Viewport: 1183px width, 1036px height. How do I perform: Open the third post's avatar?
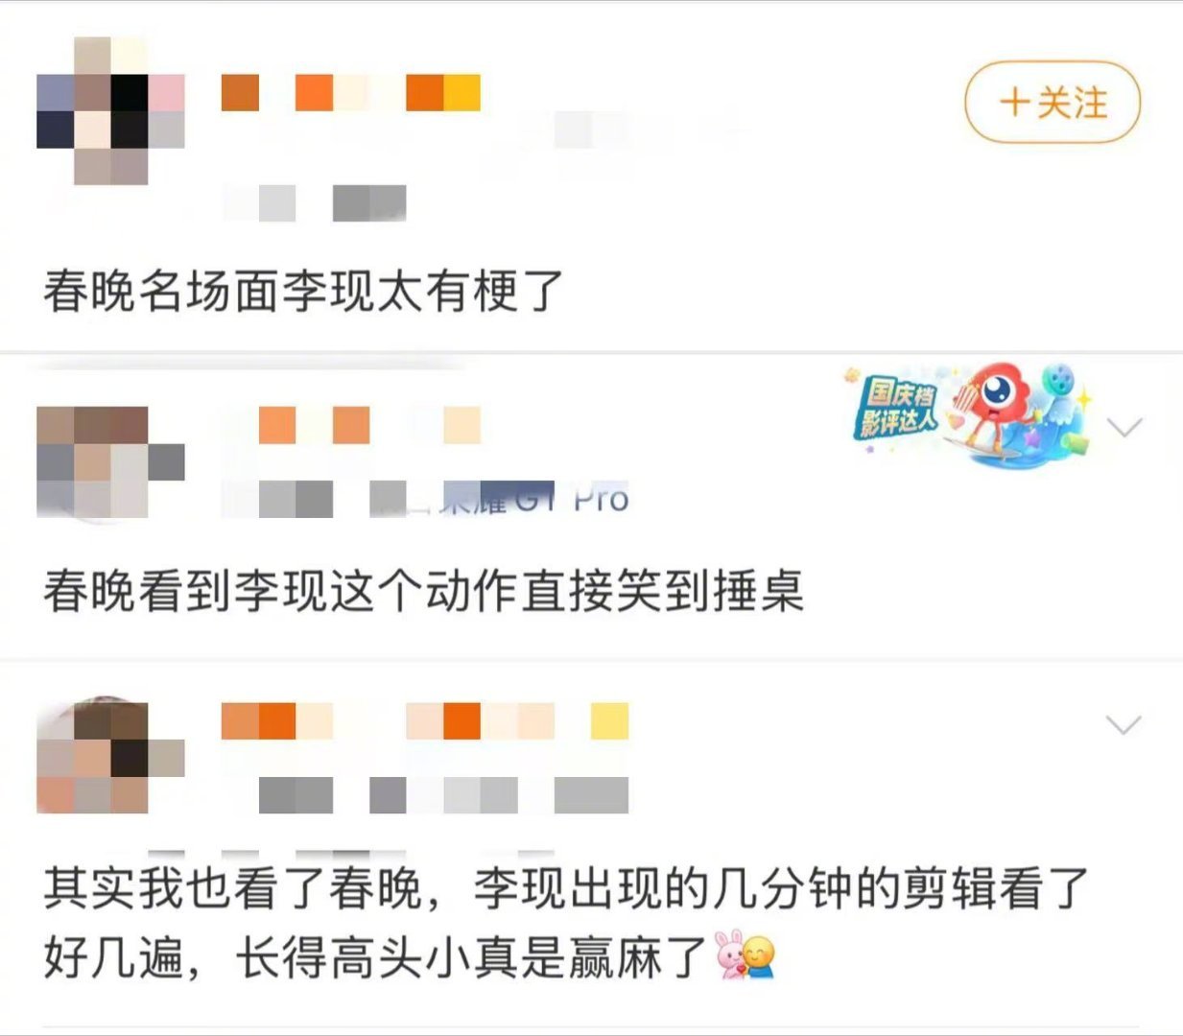110,758
